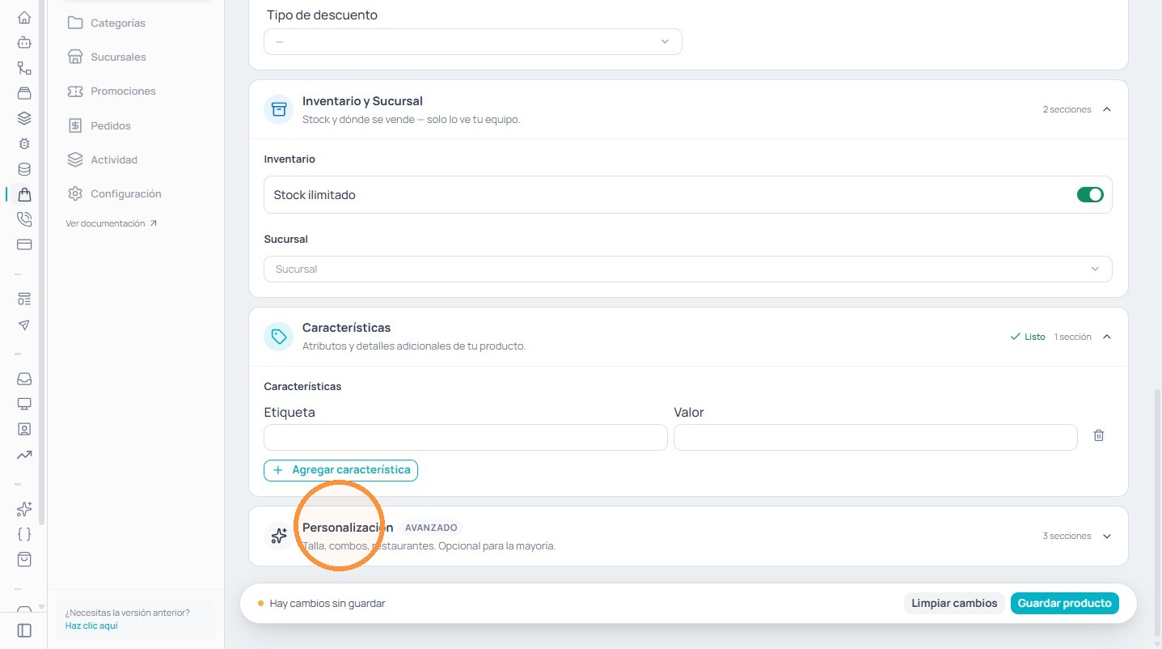Click the paper plane send icon
This screenshot has width=1162, height=649.
24,324
